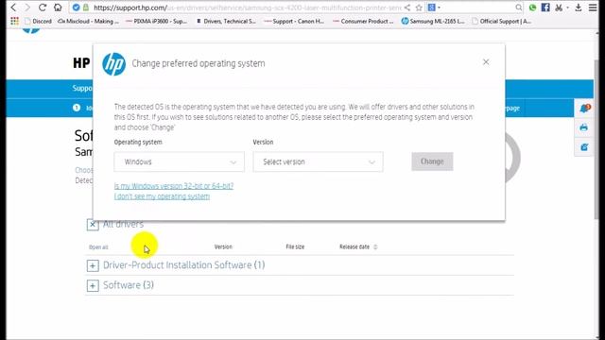Open the browser hamburger menu
Screen dimensions: 605x340
click(x=593, y=8)
